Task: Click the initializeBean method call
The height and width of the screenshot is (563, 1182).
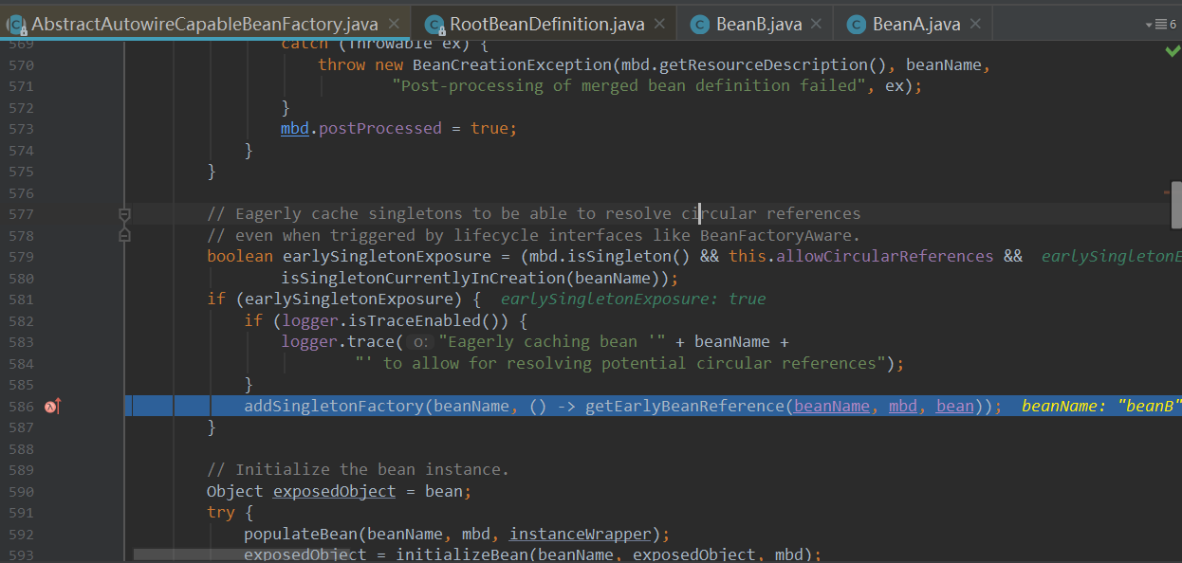Action: pos(460,554)
